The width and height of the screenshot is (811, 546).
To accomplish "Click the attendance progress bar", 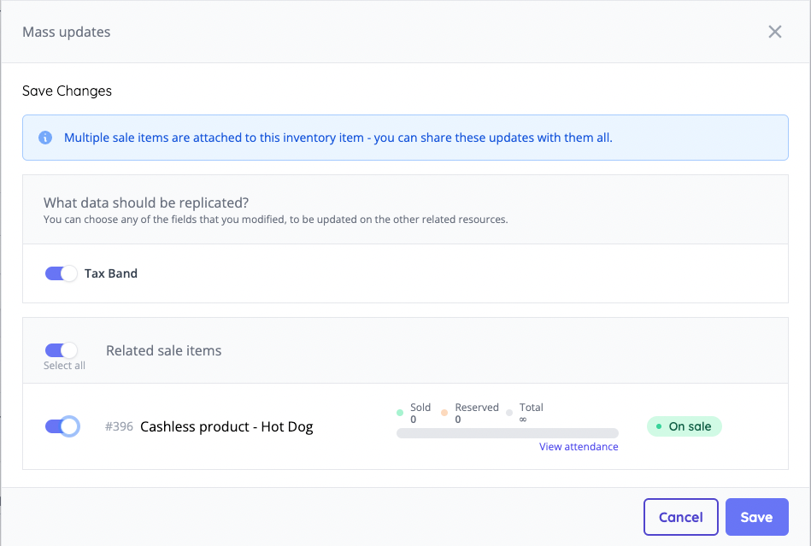I will (x=507, y=432).
